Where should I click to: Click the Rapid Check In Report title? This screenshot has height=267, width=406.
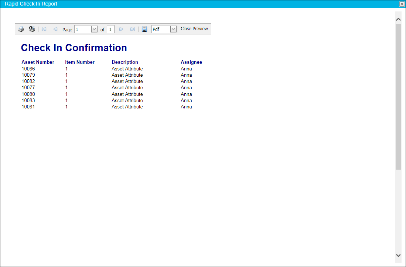(31, 4)
